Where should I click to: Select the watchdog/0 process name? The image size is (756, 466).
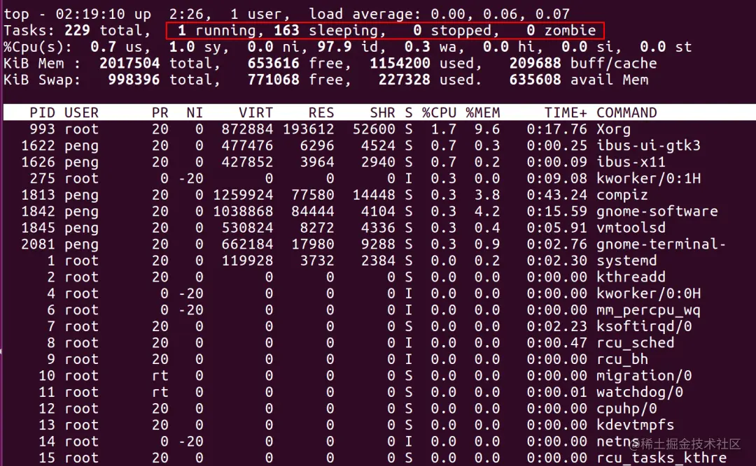coord(639,393)
